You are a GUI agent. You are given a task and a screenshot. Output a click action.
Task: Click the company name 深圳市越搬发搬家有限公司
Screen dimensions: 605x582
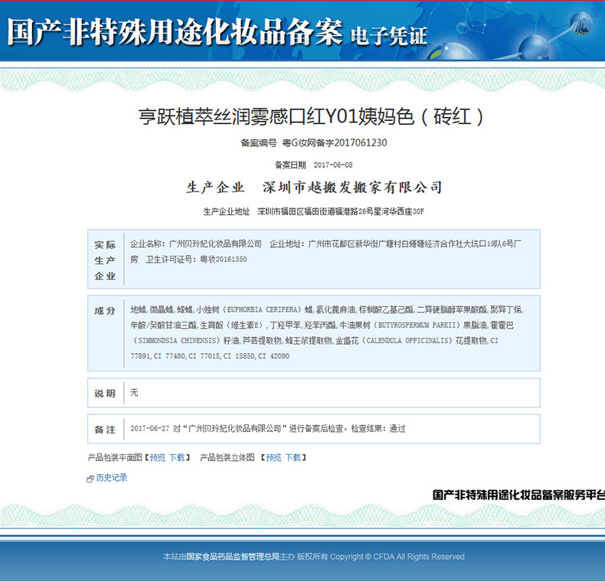click(352, 187)
